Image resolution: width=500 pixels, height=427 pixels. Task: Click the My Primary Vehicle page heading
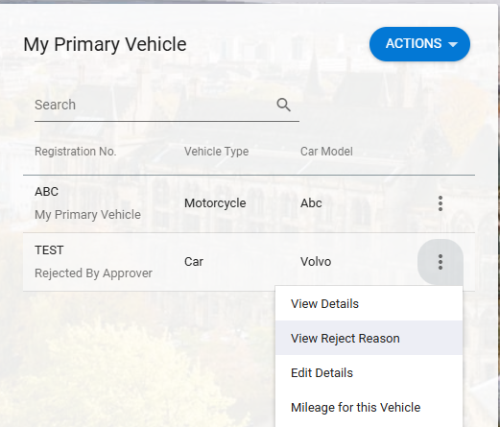click(105, 44)
